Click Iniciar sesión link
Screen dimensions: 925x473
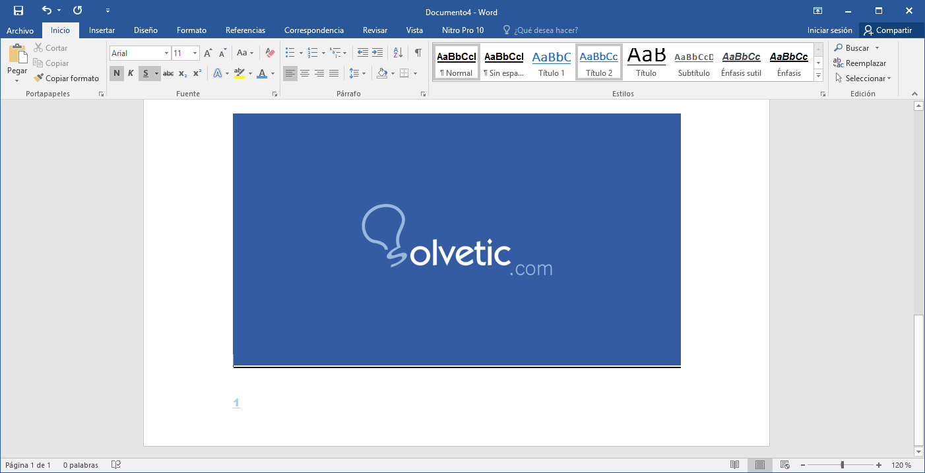(x=829, y=30)
